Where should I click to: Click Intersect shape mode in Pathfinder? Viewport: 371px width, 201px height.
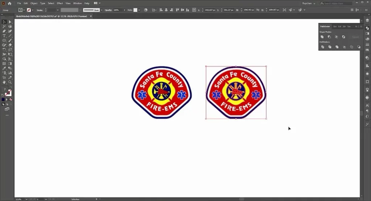[x=336, y=37]
